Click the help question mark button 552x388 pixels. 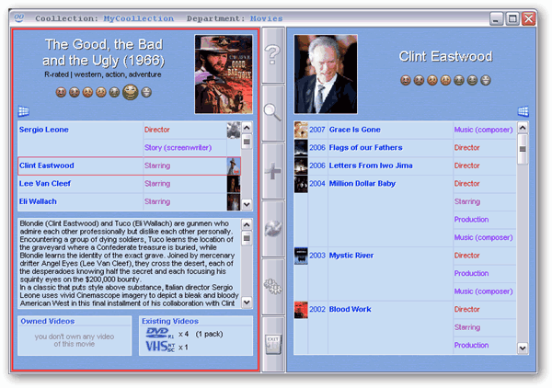[273, 55]
